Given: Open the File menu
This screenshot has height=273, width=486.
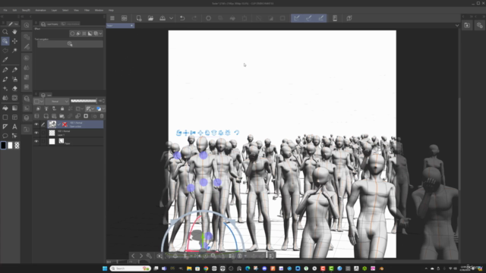Looking at the screenshot, I should point(5,10).
